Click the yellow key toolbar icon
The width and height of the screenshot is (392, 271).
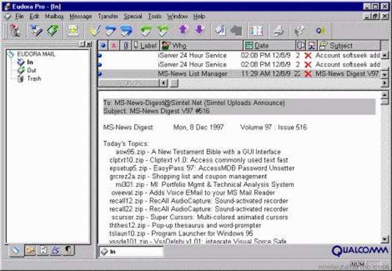coord(321,31)
